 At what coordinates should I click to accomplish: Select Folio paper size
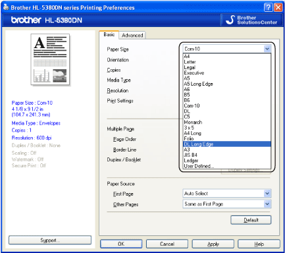pyautogui.click(x=227, y=138)
